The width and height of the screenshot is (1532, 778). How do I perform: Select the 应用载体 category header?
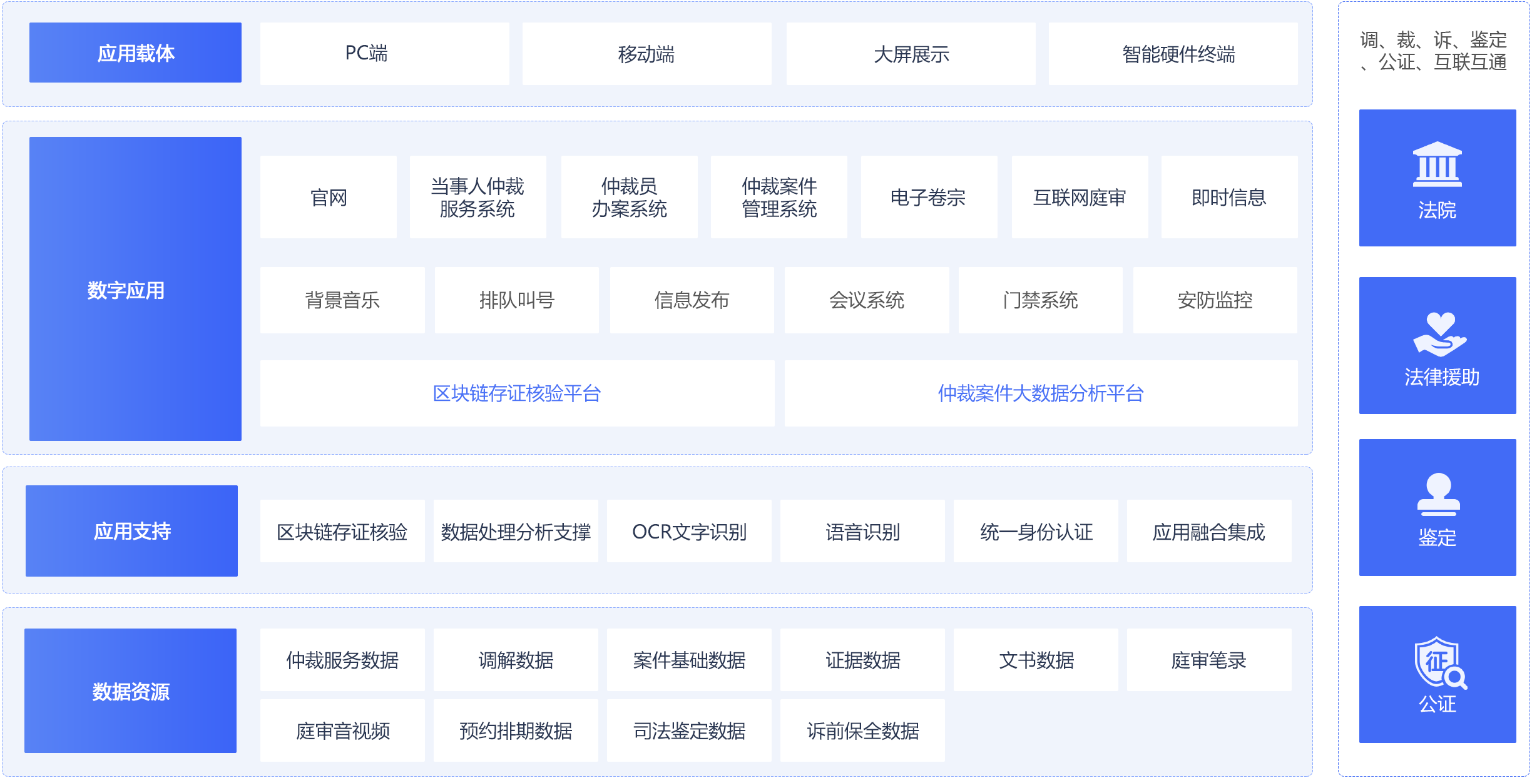tap(135, 53)
